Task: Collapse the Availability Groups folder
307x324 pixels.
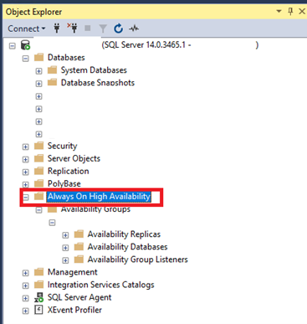Action: coord(38,210)
